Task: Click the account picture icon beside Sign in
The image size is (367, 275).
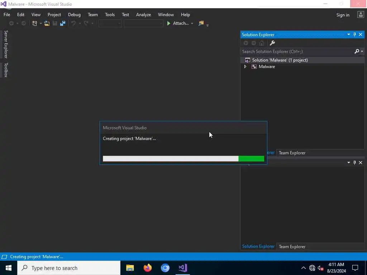Action: pos(361,15)
